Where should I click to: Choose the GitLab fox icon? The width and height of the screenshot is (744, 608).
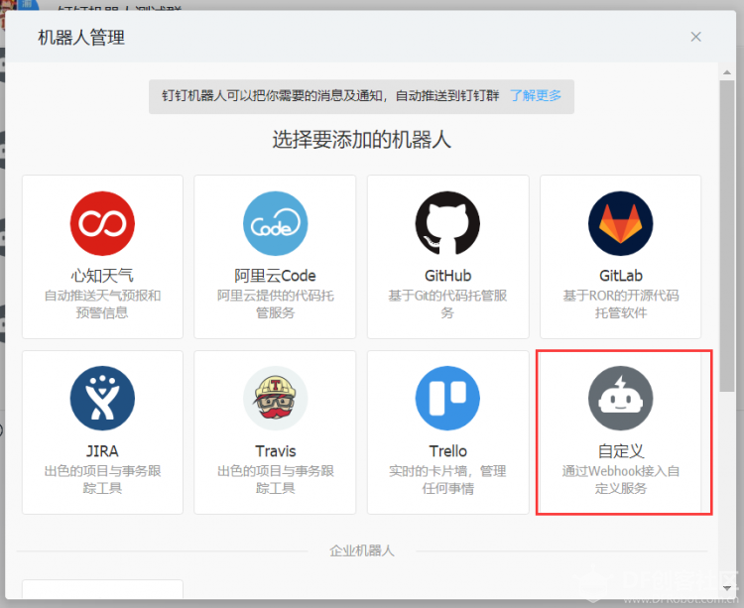621,223
